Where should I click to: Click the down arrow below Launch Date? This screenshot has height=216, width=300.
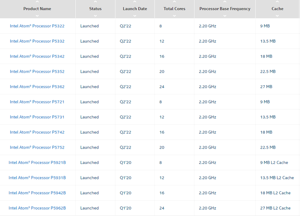(x=135, y=16)
